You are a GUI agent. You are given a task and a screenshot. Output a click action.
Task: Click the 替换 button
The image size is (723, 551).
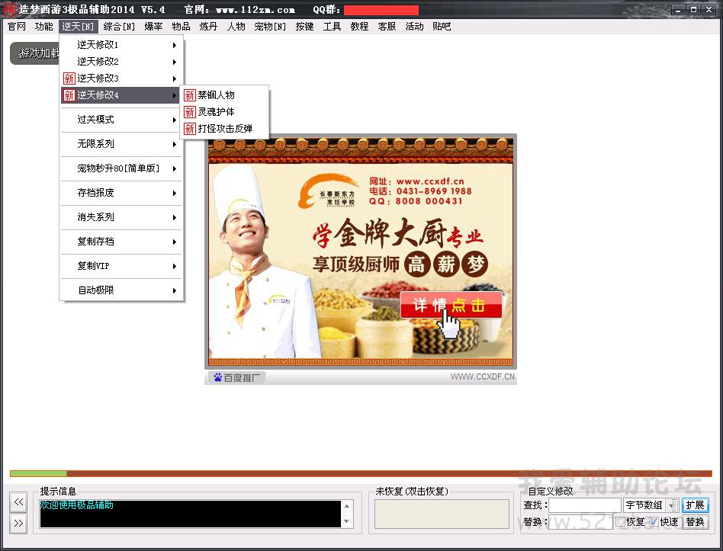tap(695, 522)
